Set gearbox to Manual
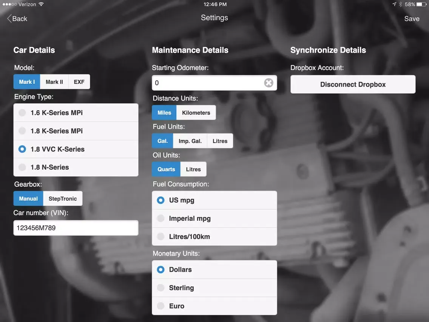This screenshot has height=322, width=429. click(x=28, y=198)
